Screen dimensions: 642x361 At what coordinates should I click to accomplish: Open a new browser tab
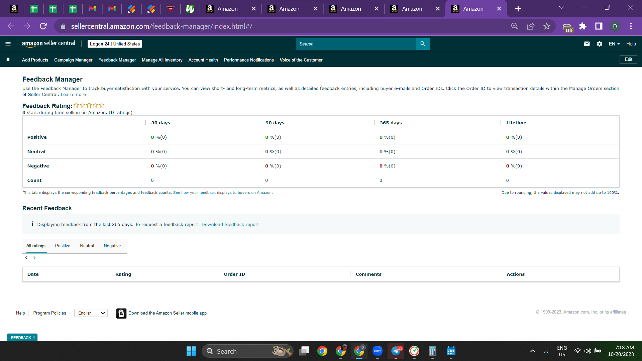518,9
